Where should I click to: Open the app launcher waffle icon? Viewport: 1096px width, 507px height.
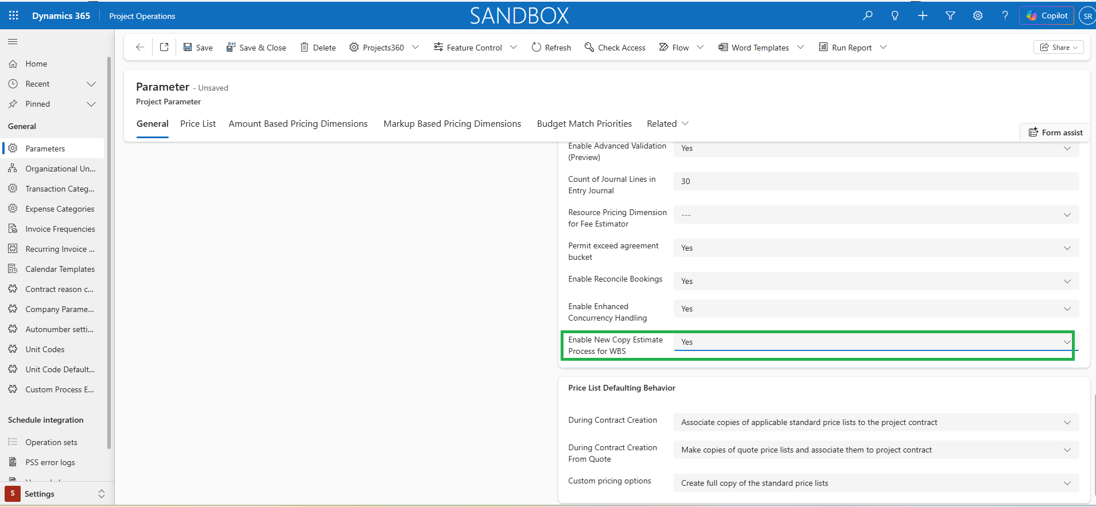coord(14,15)
